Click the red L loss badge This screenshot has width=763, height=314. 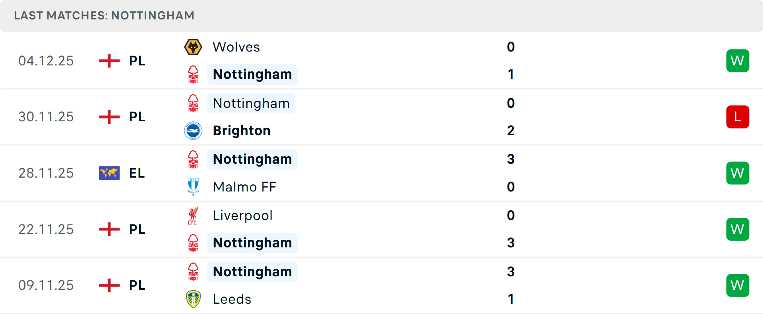click(738, 117)
